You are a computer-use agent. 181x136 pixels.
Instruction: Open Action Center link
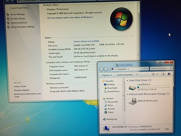click(20, 86)
